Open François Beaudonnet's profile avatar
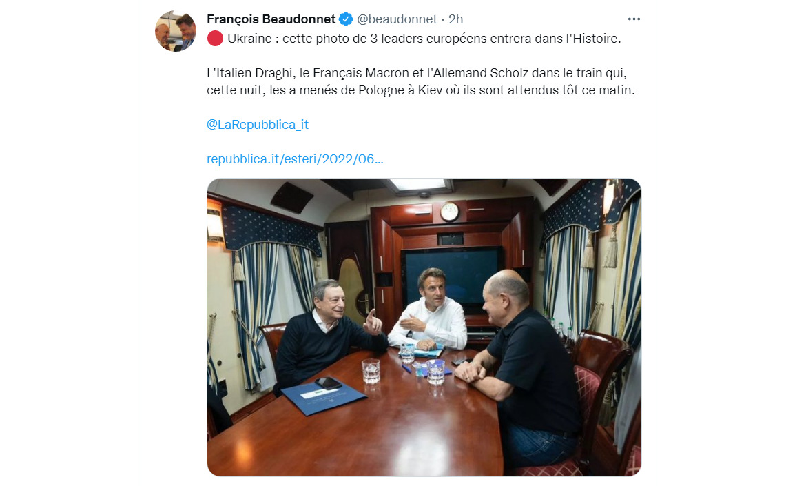 coord(176,31)
